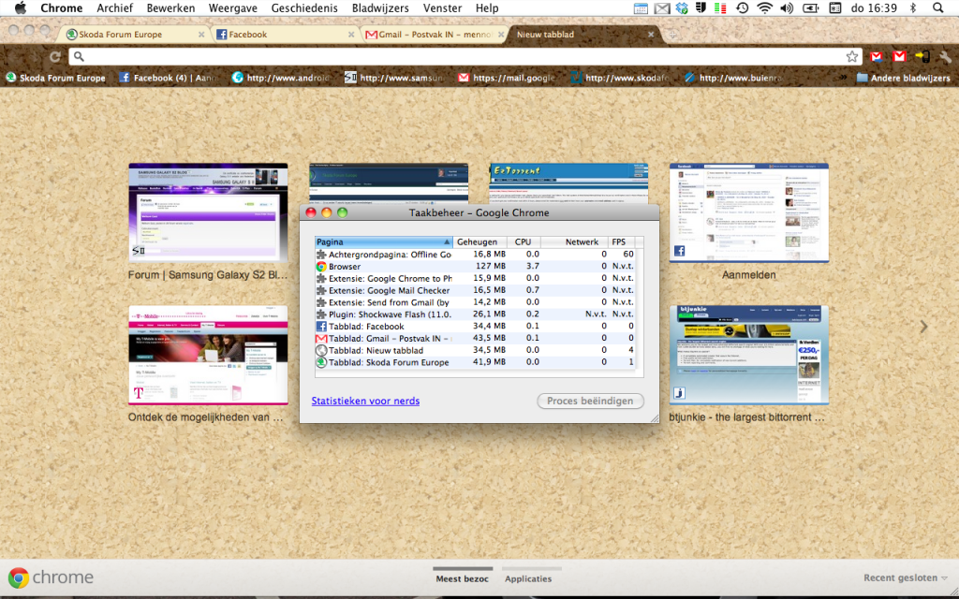Sort processes by the Netwerk column
The width and height of the screenshot is (959, 599).
574,242
